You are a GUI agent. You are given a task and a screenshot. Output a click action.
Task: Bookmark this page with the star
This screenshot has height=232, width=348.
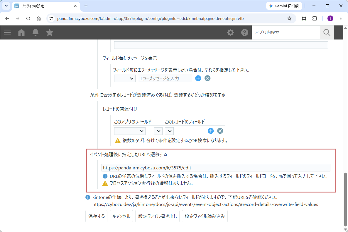[289, 18]
